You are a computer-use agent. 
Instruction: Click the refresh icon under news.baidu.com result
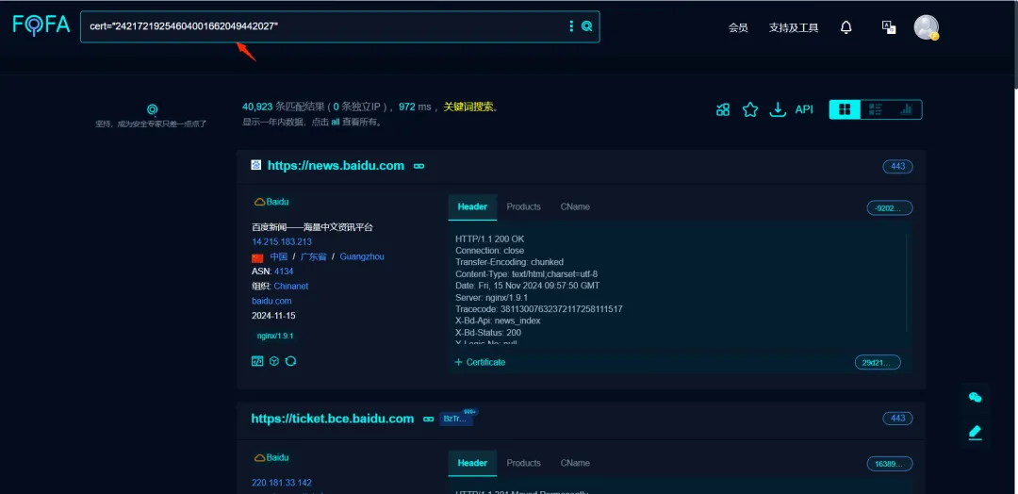click(x=290, y=361)
